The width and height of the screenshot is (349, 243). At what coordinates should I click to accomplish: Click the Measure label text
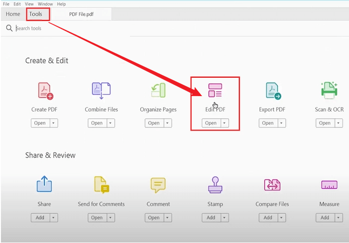tap(329, 204)
